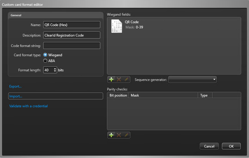Viewport: 249px width, 158px height.
Task: Open the Export link
Action: click(x=15, y=86)
